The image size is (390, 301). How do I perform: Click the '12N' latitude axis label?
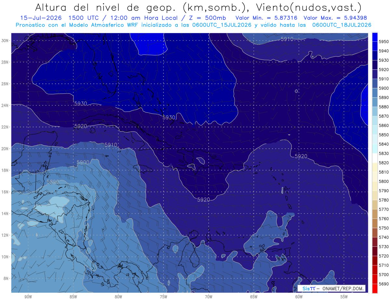pos(5,235)
